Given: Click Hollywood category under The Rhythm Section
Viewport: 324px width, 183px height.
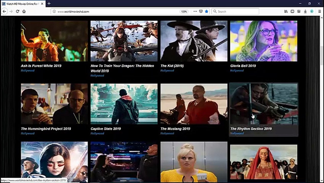Looking at the screenshot, I should coord(237,133).
